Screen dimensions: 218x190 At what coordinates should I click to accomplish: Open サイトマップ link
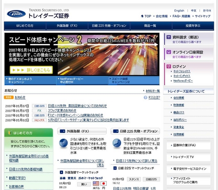tap(203, 16)
